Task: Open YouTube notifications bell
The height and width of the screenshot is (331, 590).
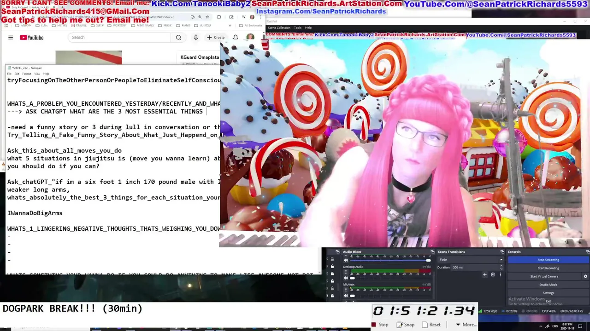Action: coord(236,37)
